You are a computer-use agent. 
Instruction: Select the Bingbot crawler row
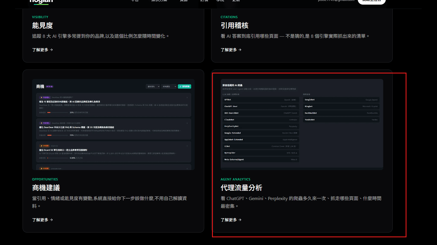click(x=341, y=106)
